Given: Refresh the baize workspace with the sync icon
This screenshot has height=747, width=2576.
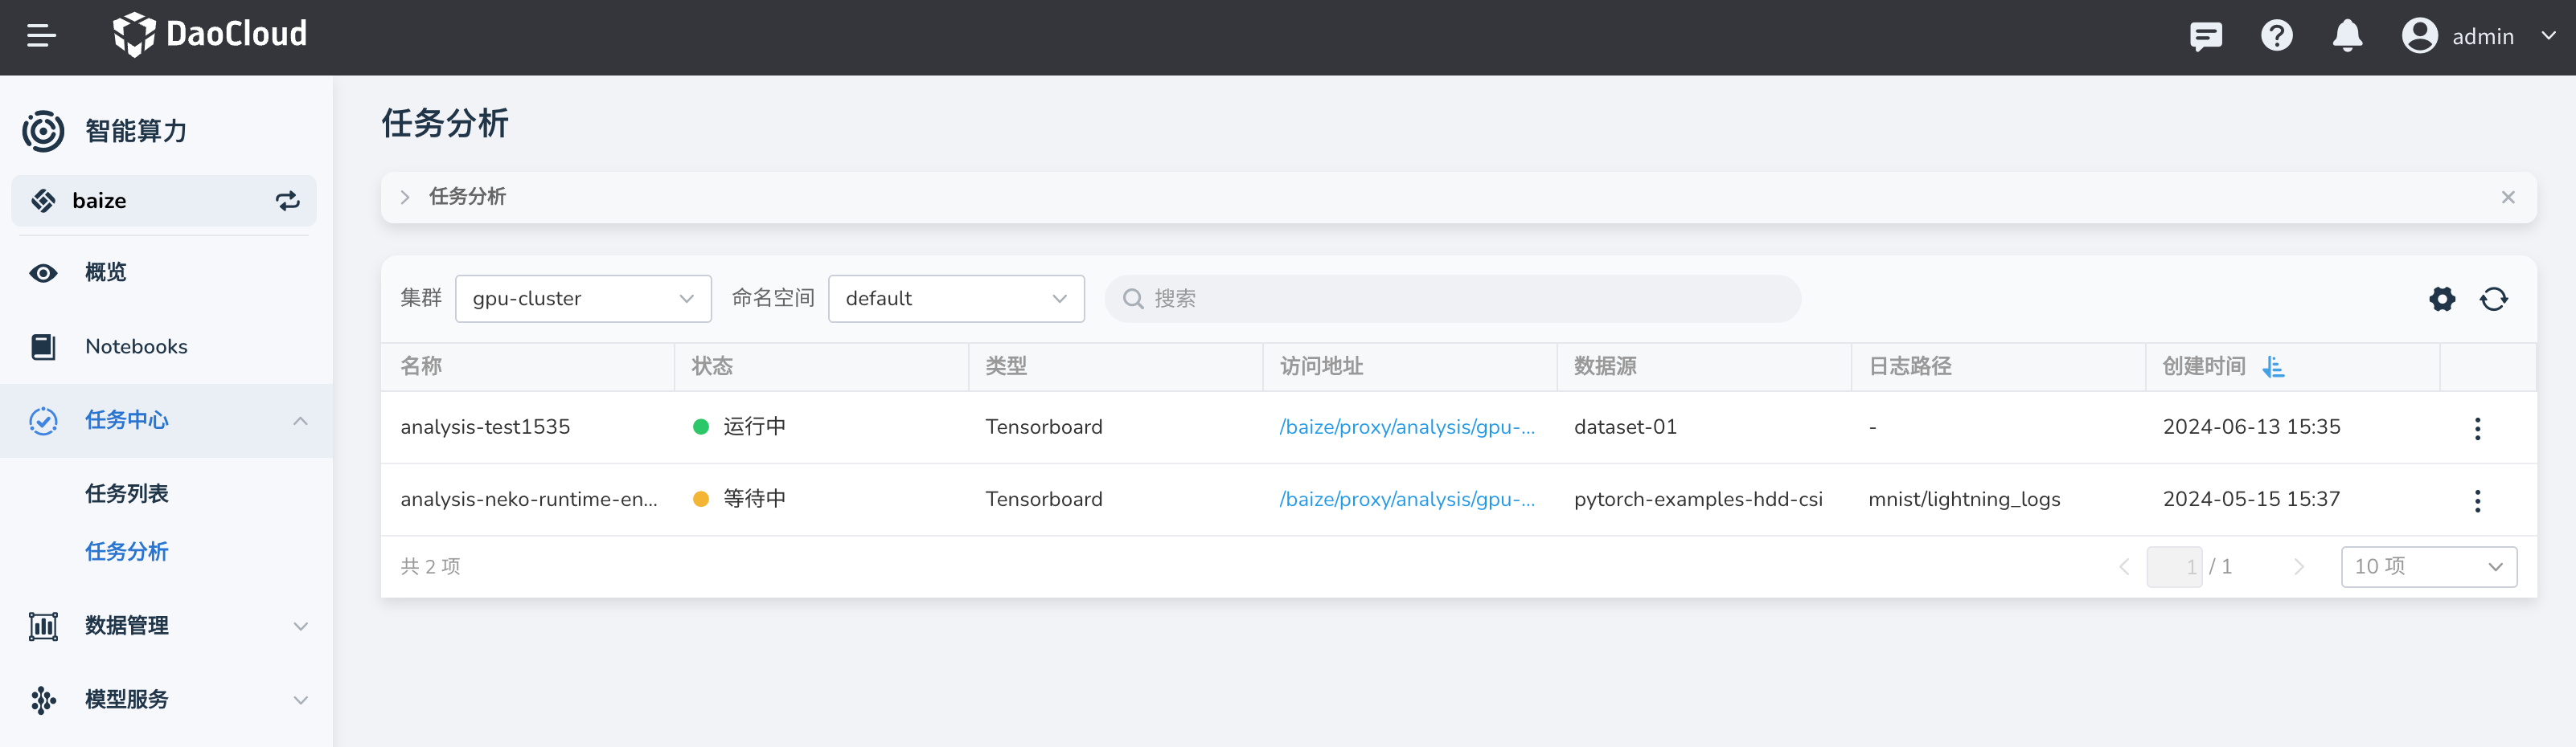Looking at the screenshot, I should [287, 200].
